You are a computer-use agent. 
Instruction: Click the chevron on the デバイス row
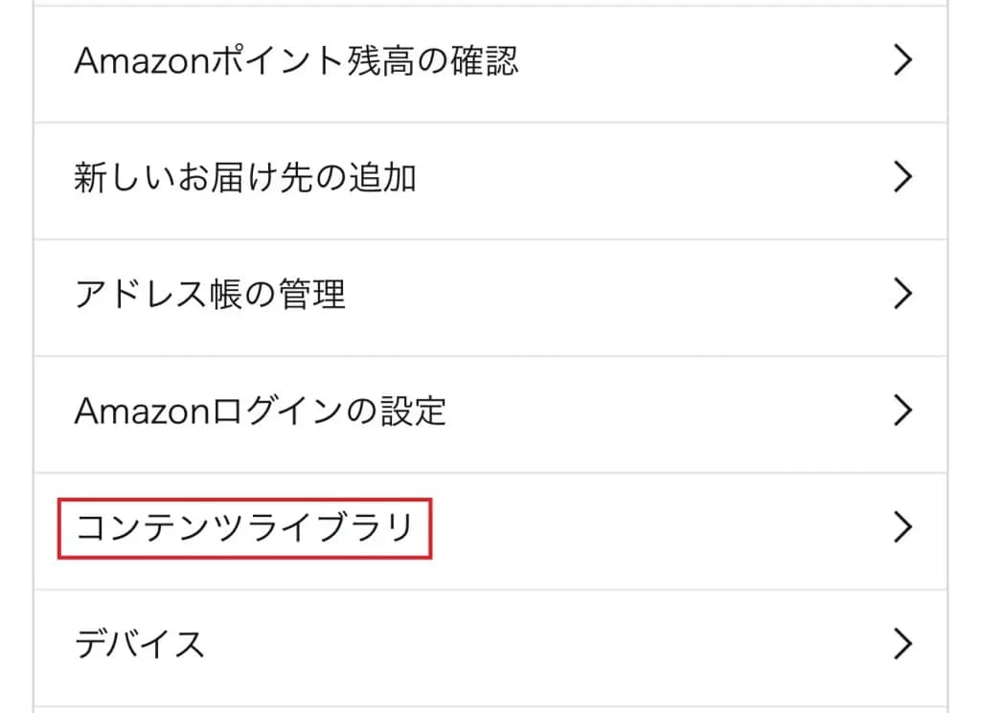901,644
